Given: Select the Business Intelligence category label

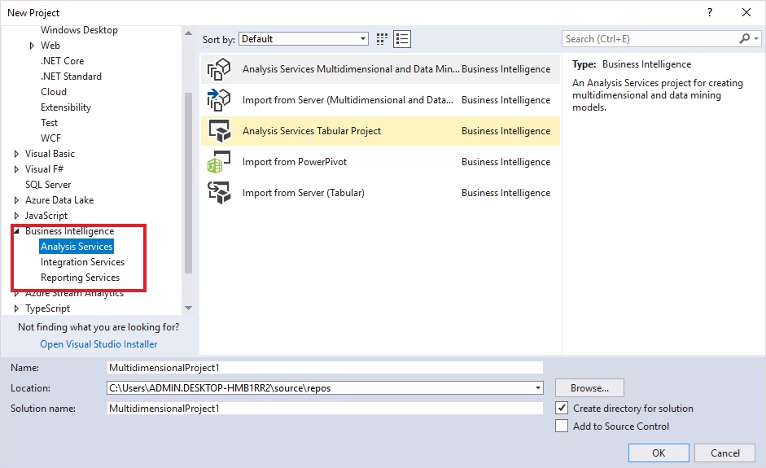Looking at the screenshot, I should pyautogui.click(x=69, y=231).
